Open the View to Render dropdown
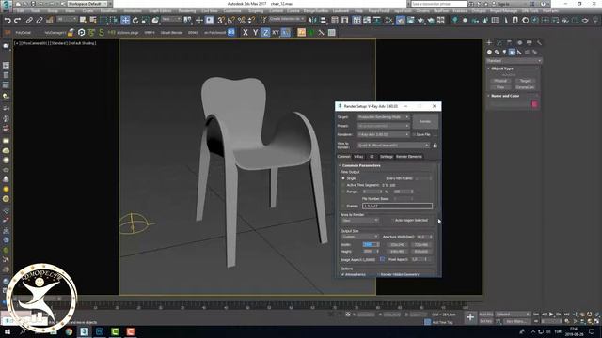 click(393, 146)
